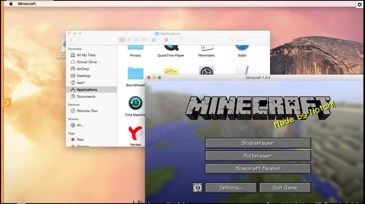Click the Share button in Finder toolbar
Image resolution: width=365 pixels, height=204 pixels.
[181, 40]
